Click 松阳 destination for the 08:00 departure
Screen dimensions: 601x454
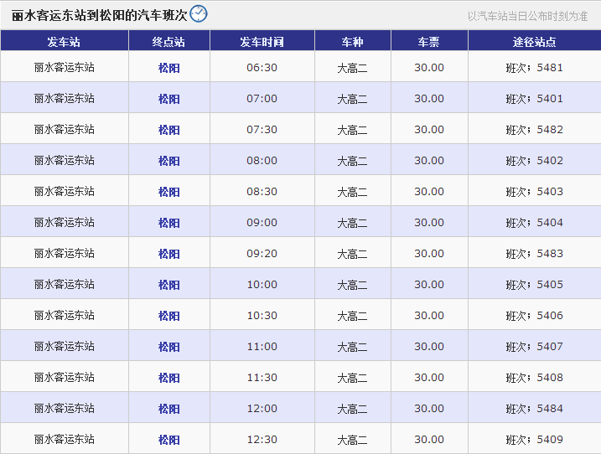pyautogui.click(x=169, y=161)
